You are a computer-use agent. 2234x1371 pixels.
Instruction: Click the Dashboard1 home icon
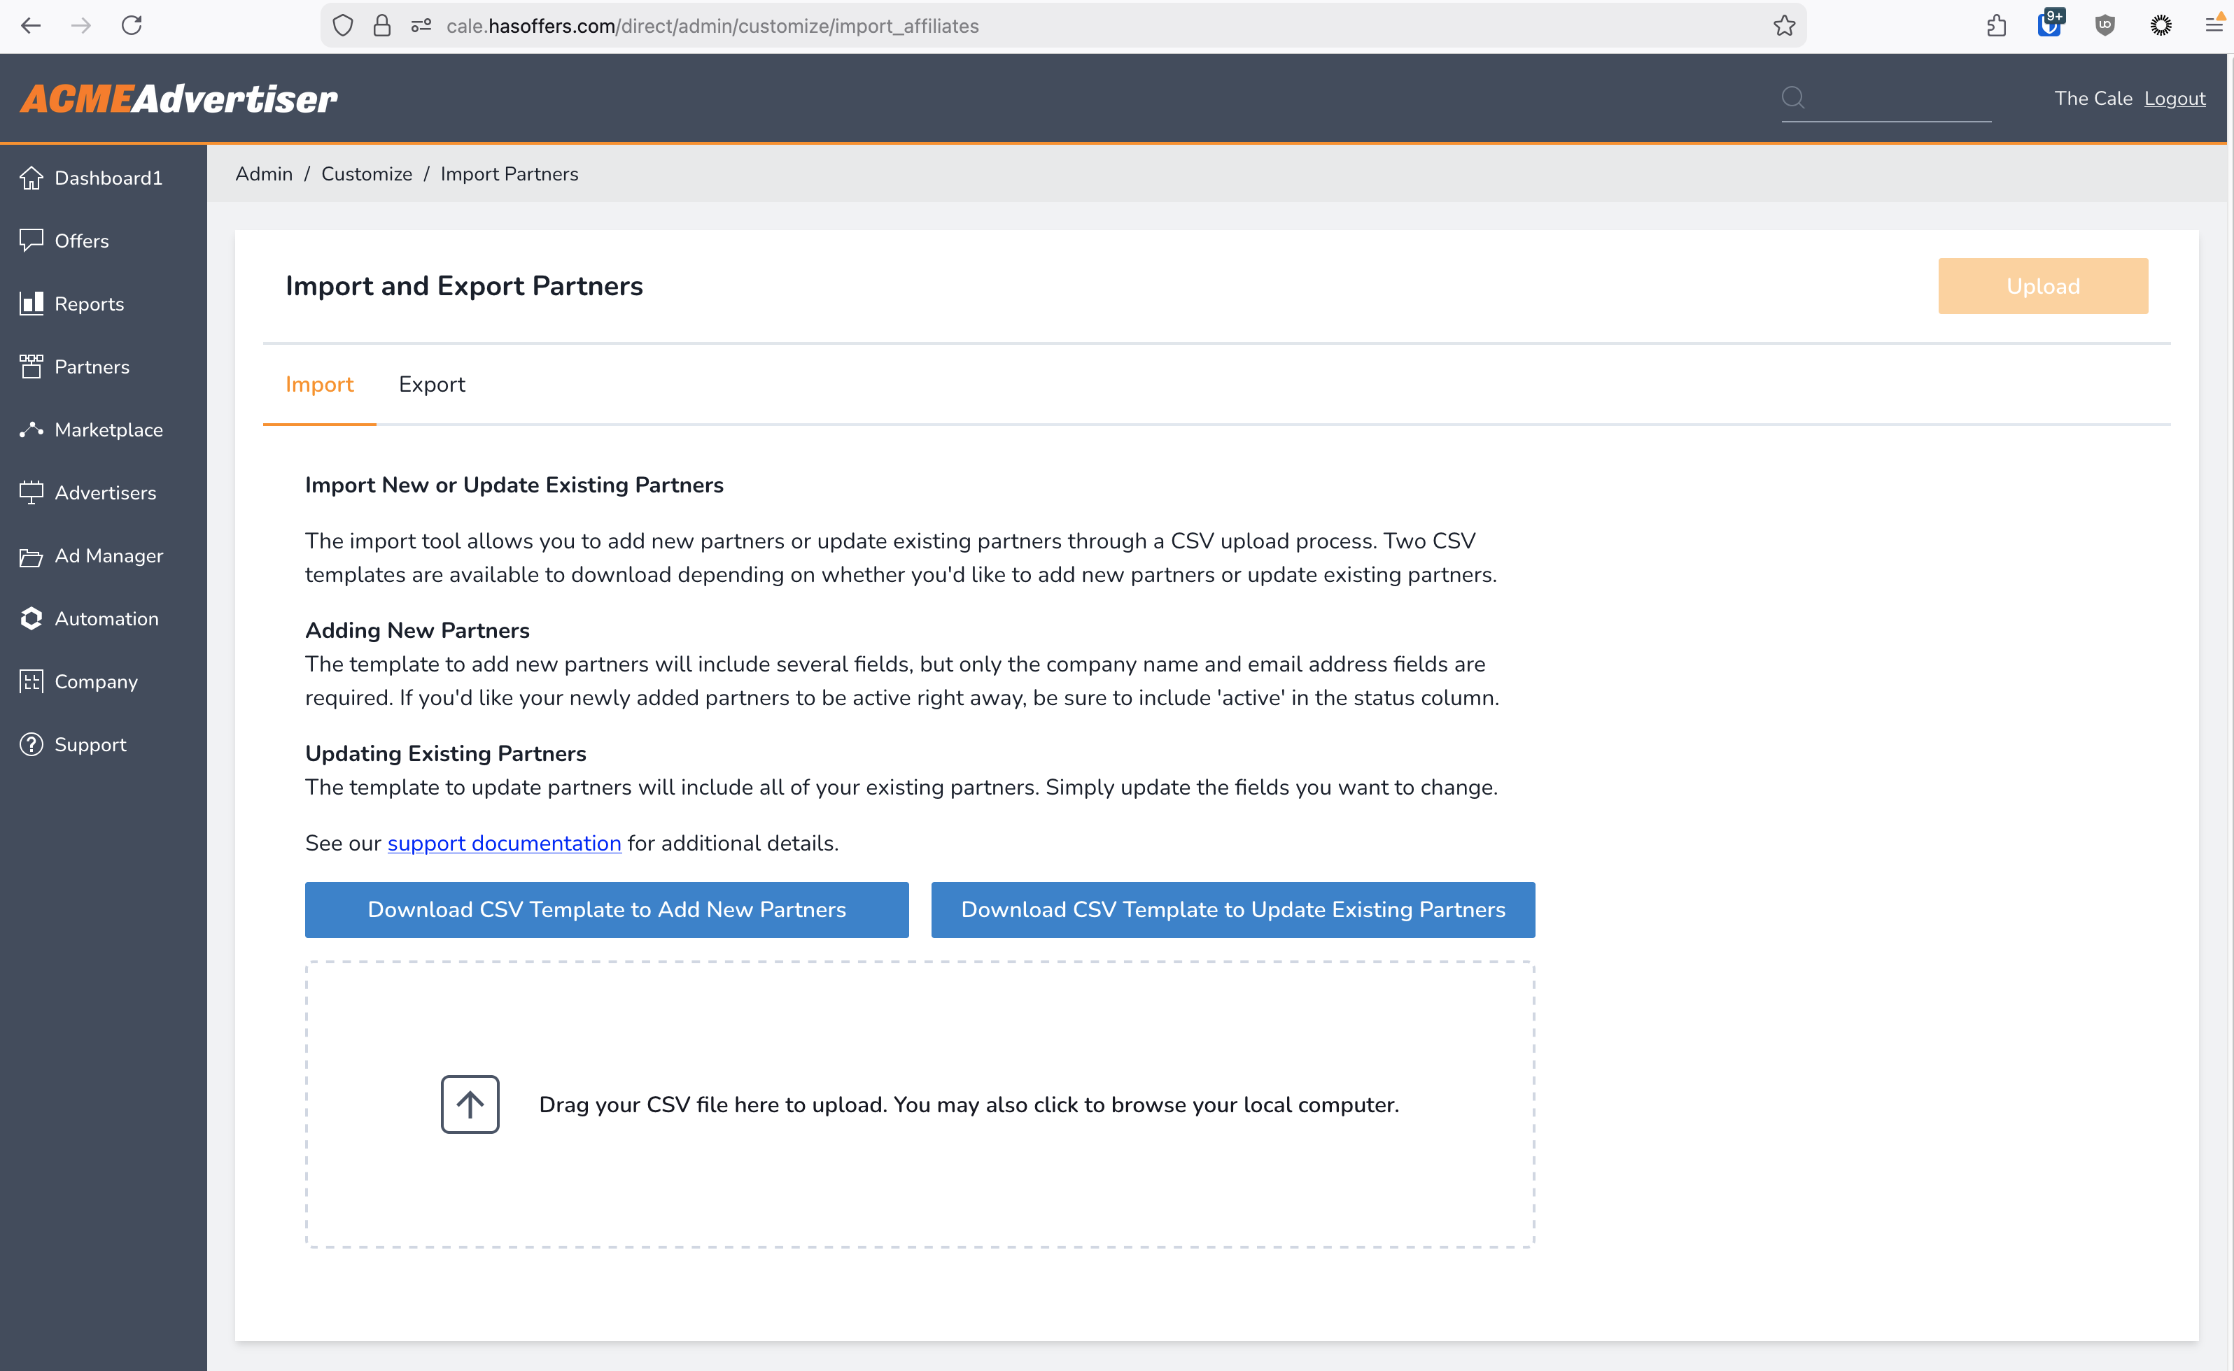pyautogui.click(x=31, y=178)
